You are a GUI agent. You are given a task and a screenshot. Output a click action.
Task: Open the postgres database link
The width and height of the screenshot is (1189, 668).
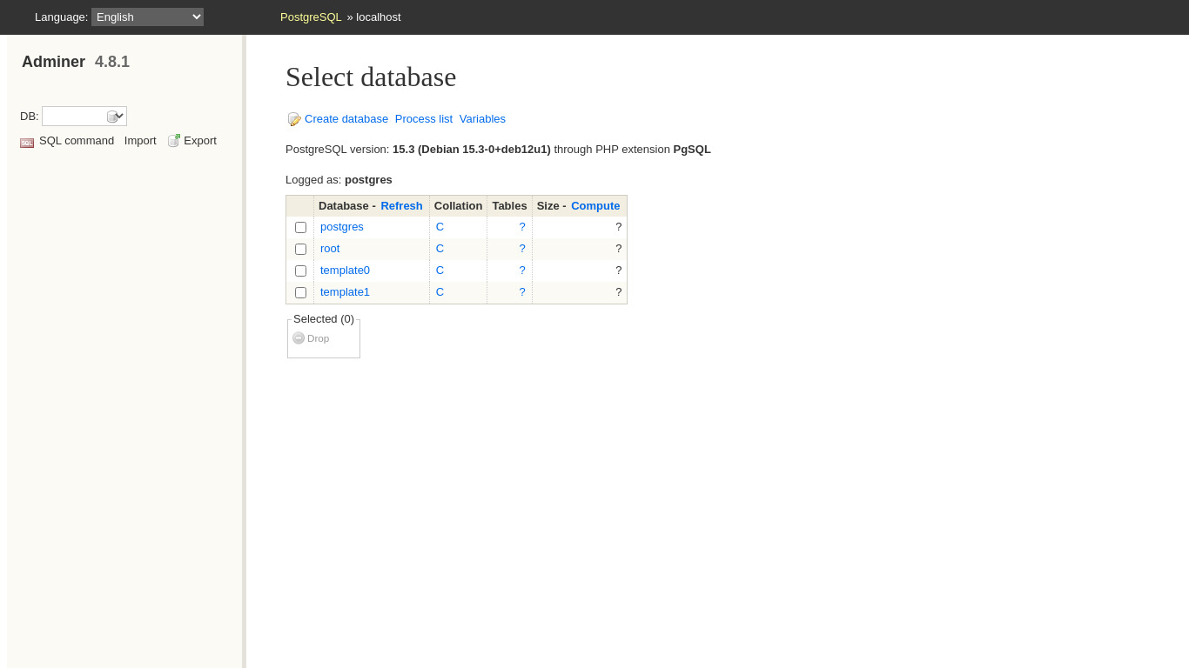(342, 226)
